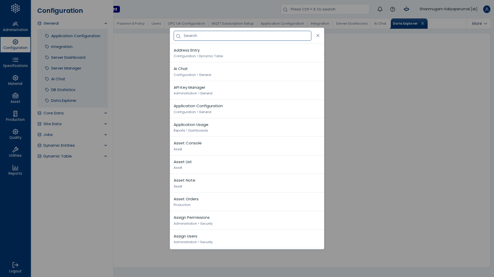Expand the Dynamic Table section
Viewport: 494px width, 277px height.
coord(106,156)
